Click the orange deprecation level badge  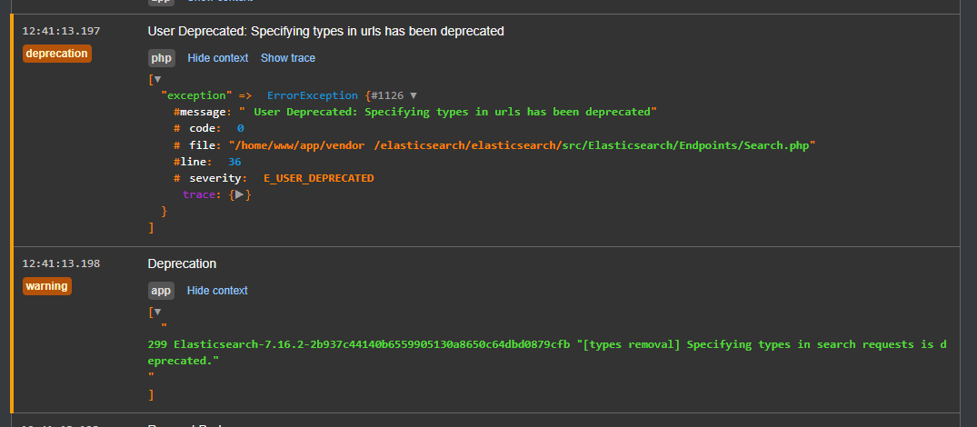[x=56, y=54]
